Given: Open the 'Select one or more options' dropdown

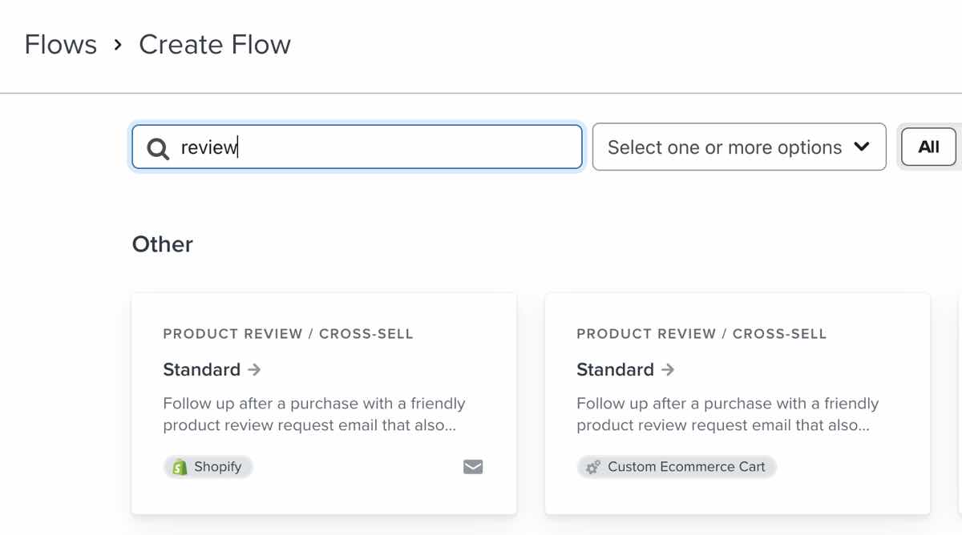Looking at the screenshot, I should pos(725,147).
